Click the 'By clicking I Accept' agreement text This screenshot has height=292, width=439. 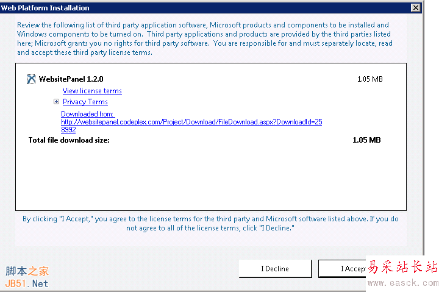click(x=210, y=223)
